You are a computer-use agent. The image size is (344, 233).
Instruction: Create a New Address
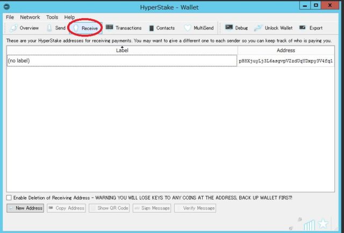pos(25,208)
